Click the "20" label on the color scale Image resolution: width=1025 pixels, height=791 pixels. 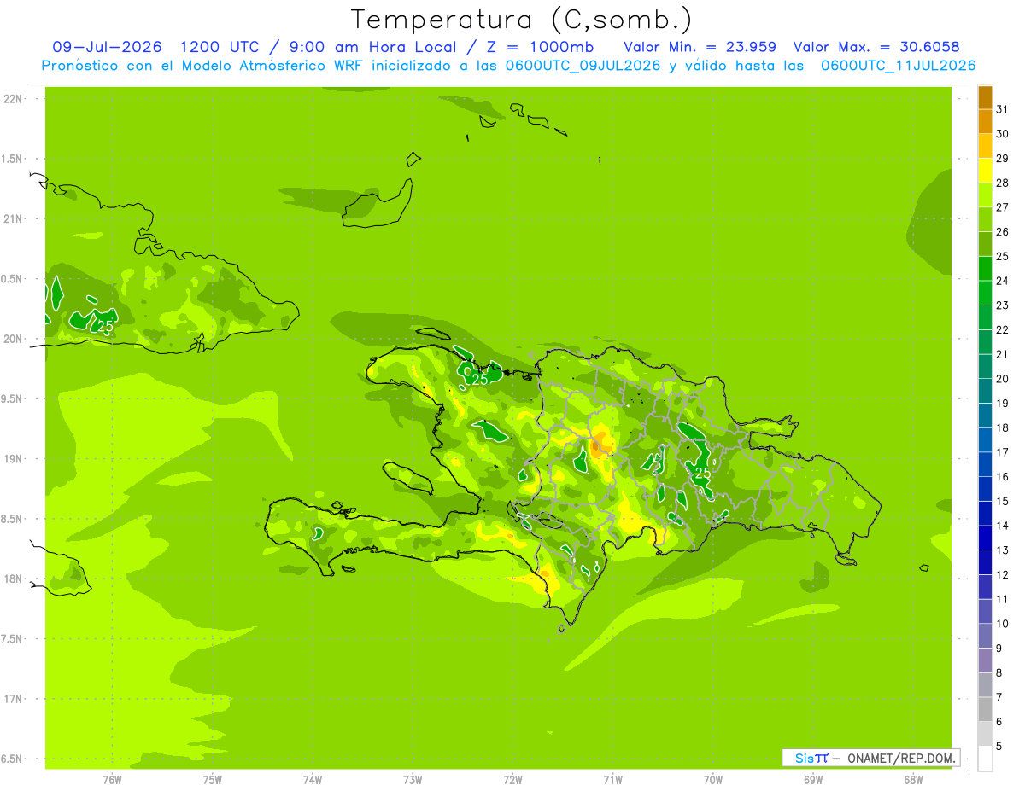1002,379
